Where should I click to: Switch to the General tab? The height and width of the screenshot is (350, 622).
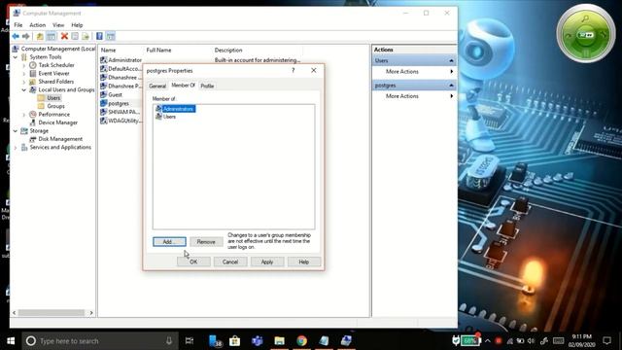coord(157,87)
